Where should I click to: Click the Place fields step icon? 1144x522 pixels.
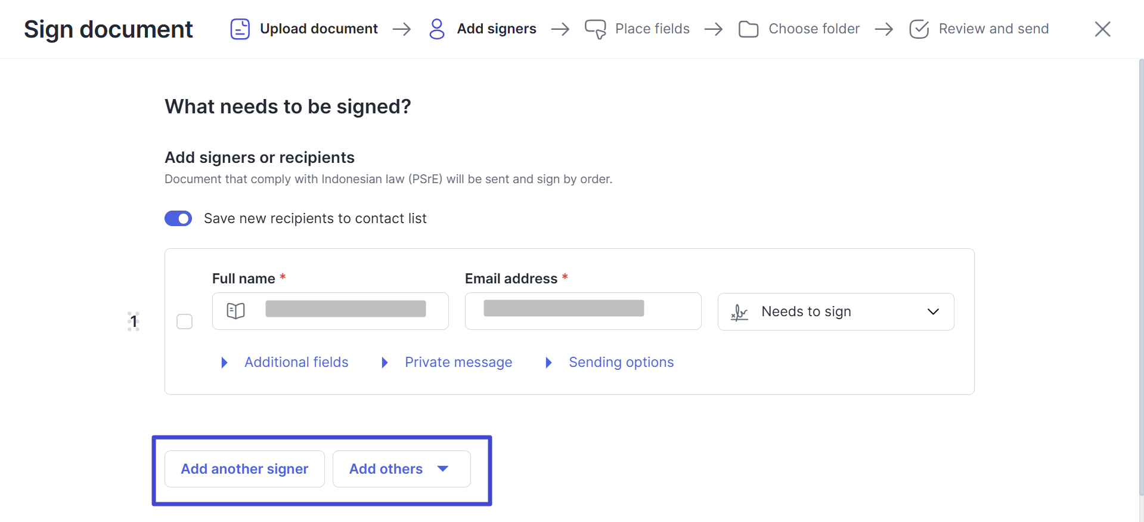595,29
